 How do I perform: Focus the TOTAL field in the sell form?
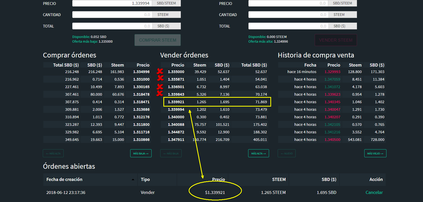288,26
